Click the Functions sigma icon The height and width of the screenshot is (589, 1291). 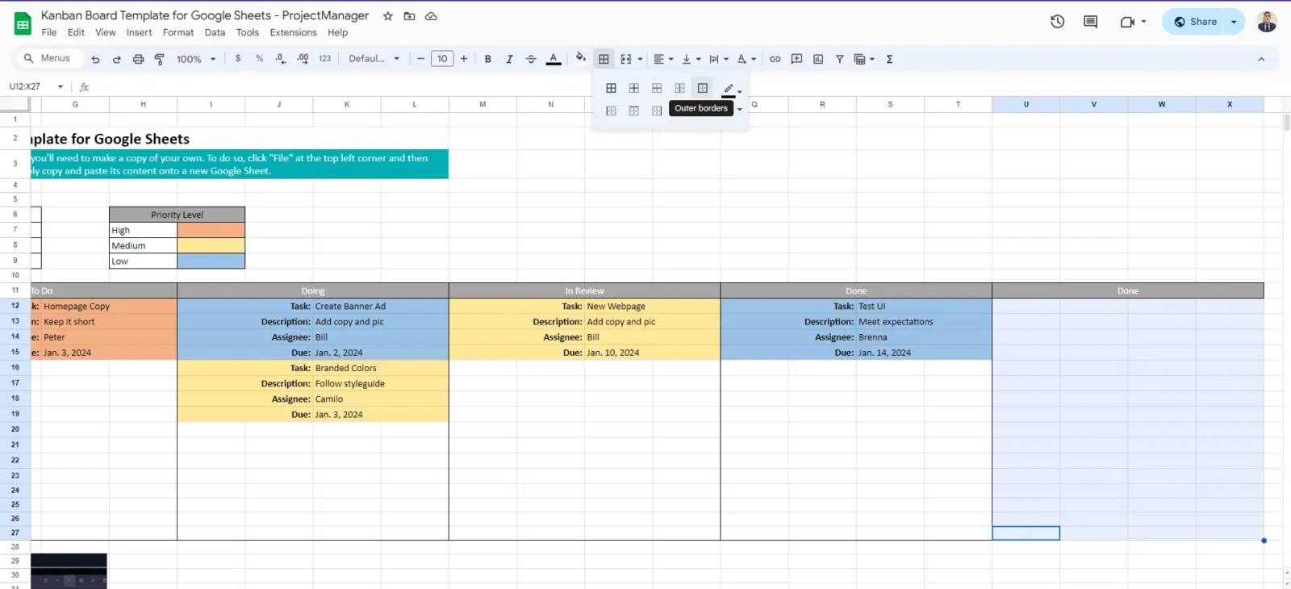point(889,59)
